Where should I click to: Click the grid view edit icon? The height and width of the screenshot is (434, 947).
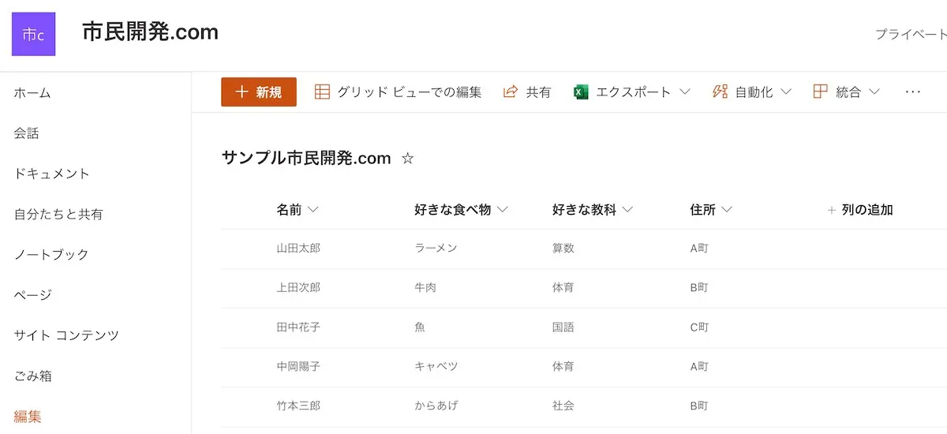tap(322, 92)
